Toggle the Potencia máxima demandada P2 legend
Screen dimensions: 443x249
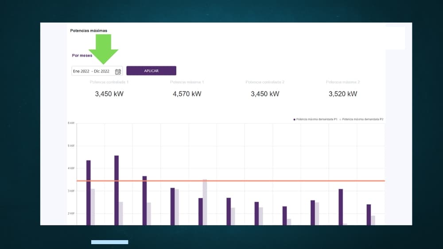pyautogui.click(x=362, y=119)
